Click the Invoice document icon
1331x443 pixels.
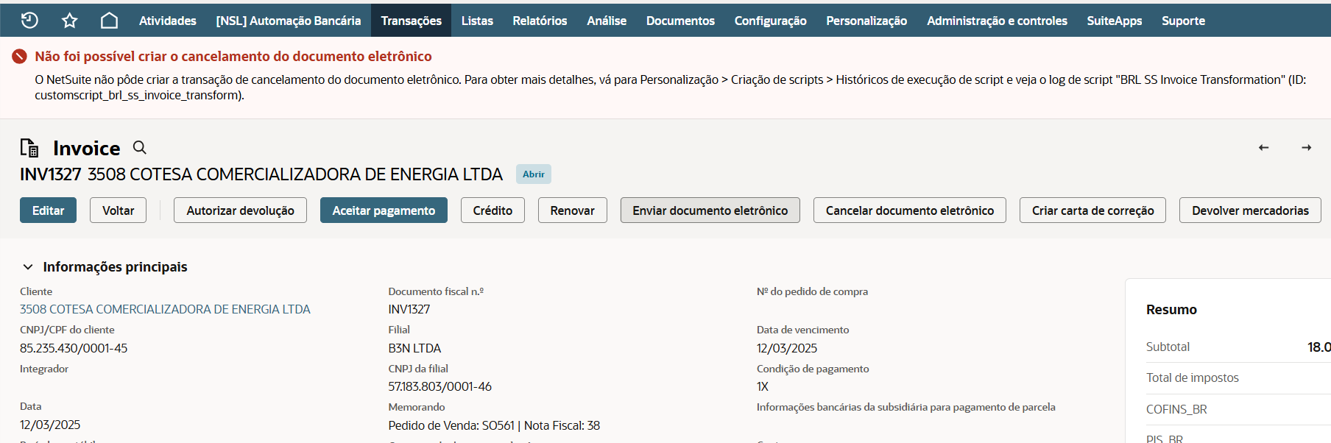(29, 148)
